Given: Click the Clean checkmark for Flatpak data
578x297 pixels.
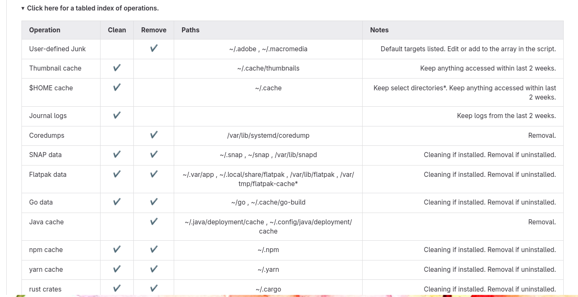Looking at the screenshot, I should [x=117, y=174].
